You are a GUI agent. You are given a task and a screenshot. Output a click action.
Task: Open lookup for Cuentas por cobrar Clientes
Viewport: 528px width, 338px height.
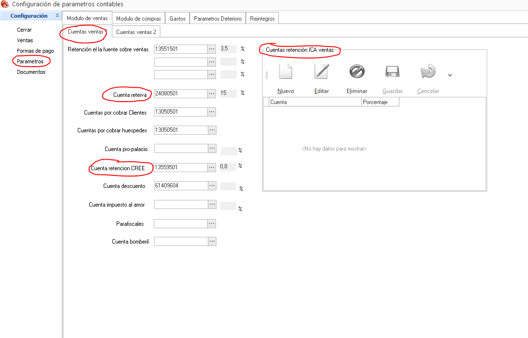(x=212, y=112)
